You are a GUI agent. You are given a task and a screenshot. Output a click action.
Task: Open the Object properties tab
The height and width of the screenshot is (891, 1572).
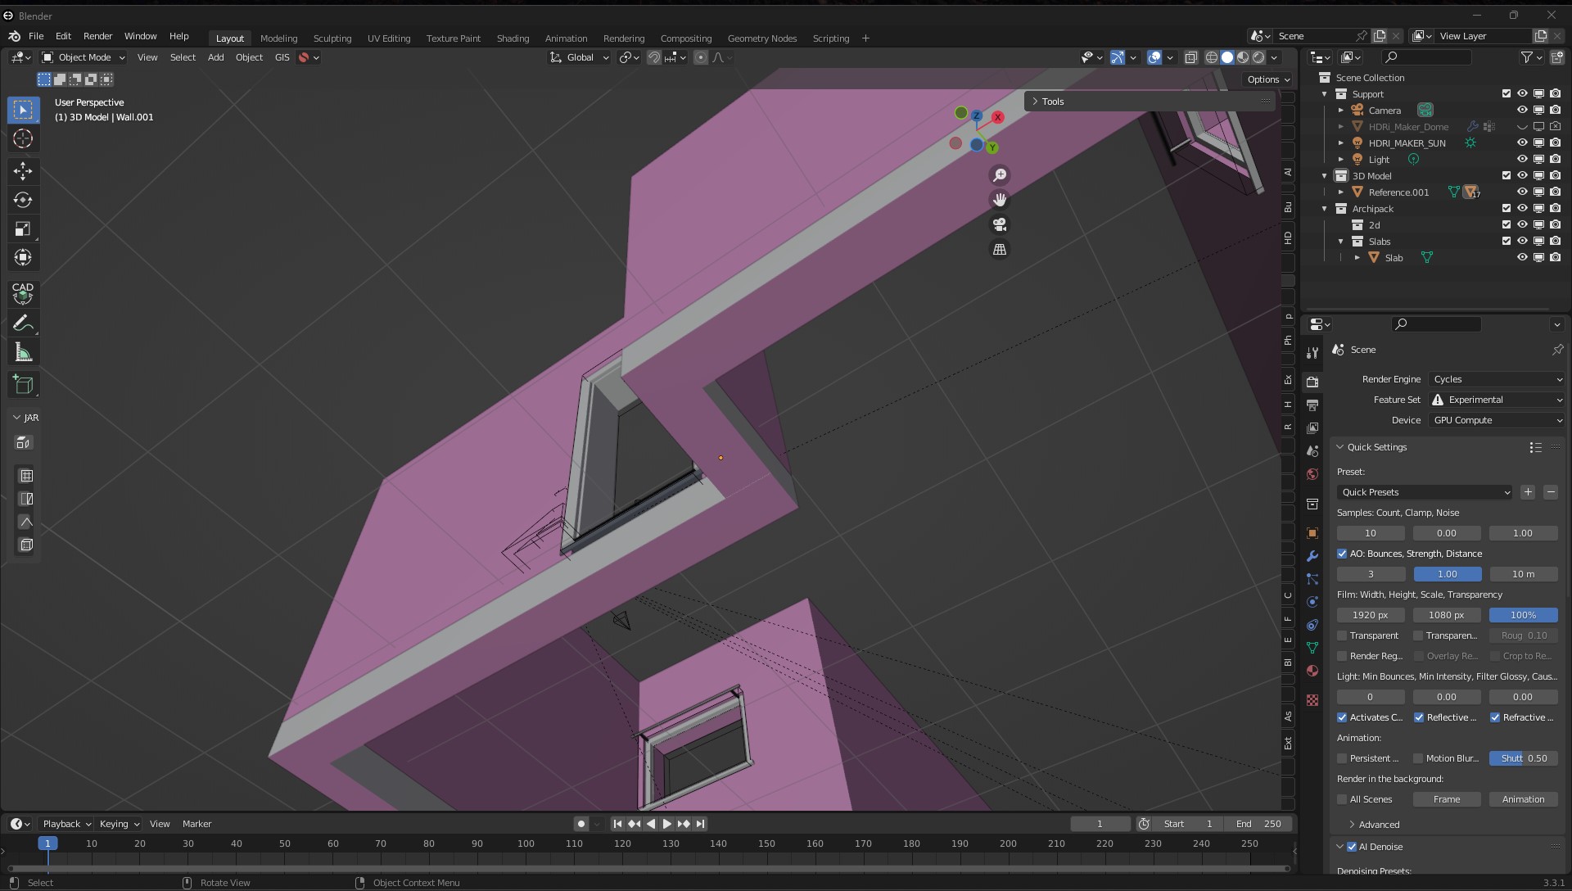[1312, 533]
